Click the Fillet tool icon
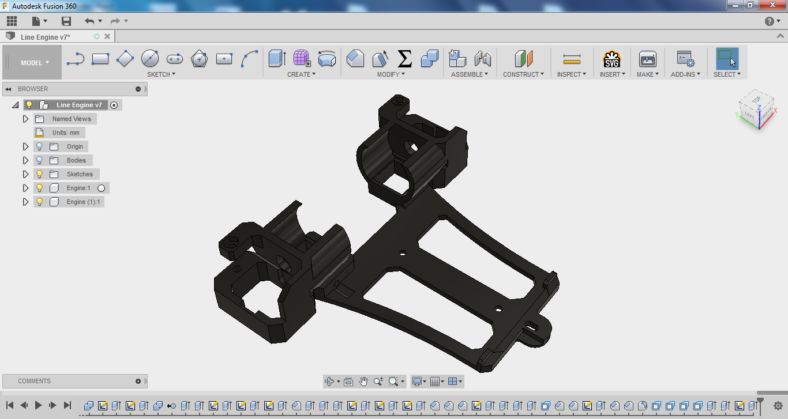Screen dimensions: 788x419 click(x=380, y=58)
